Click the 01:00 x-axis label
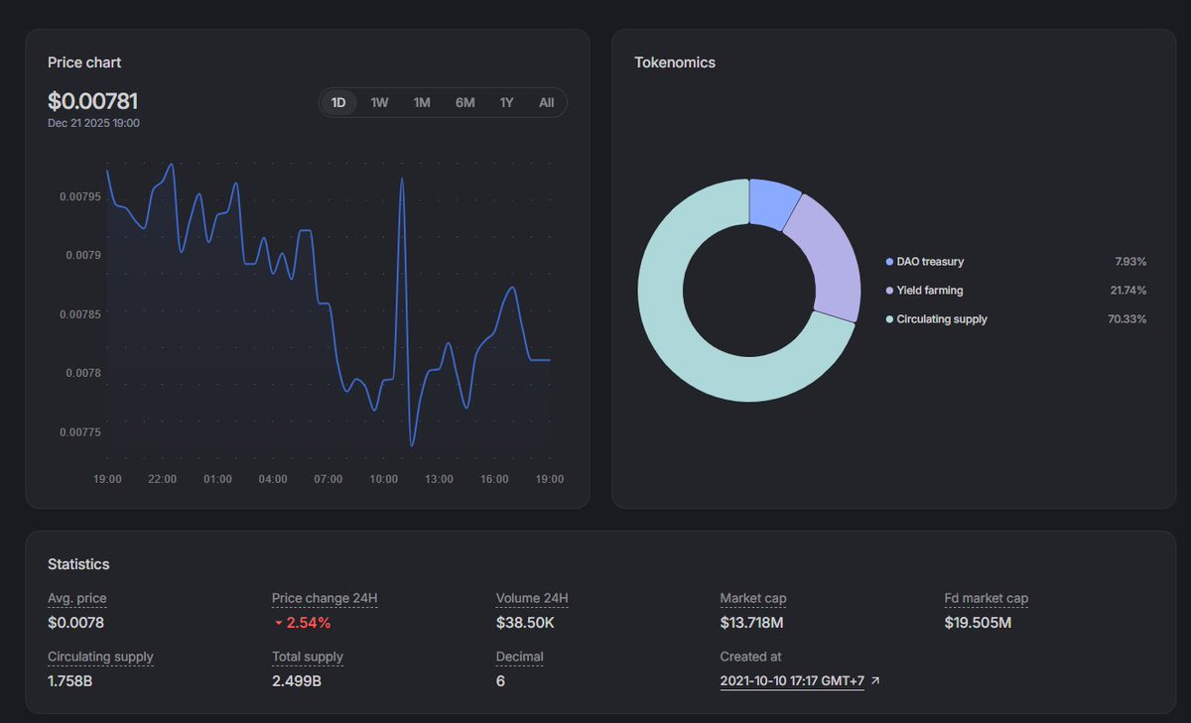1191x723 pixels. tap(218, 479)
